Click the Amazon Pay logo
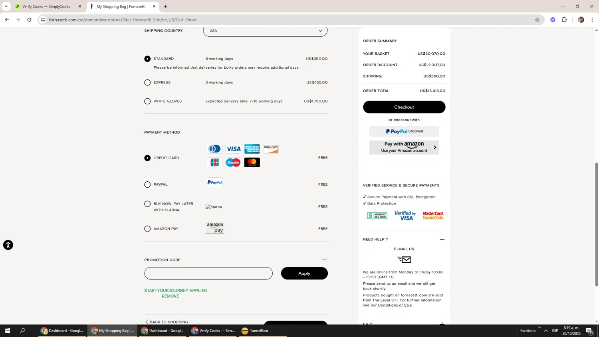Screen dimensions: 599x337 215,228
